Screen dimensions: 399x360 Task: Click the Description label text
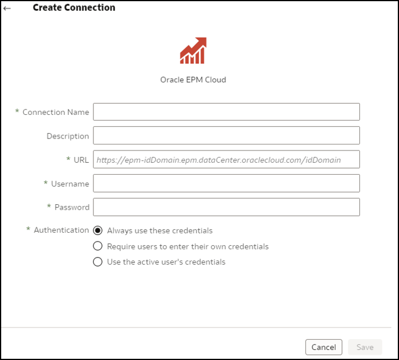click(67, 136)
